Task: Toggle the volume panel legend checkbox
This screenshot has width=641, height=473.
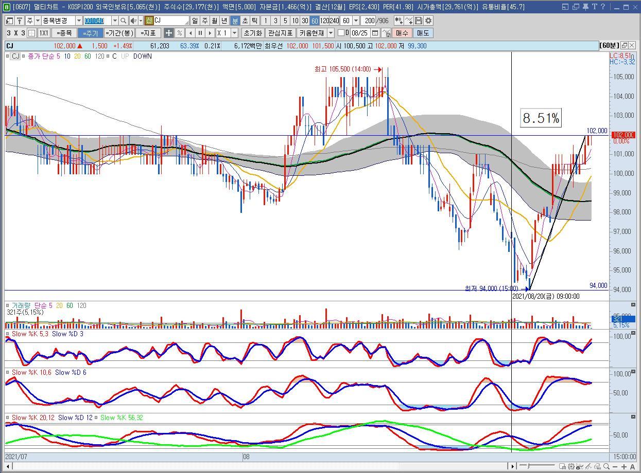Action: click(7, 305)
